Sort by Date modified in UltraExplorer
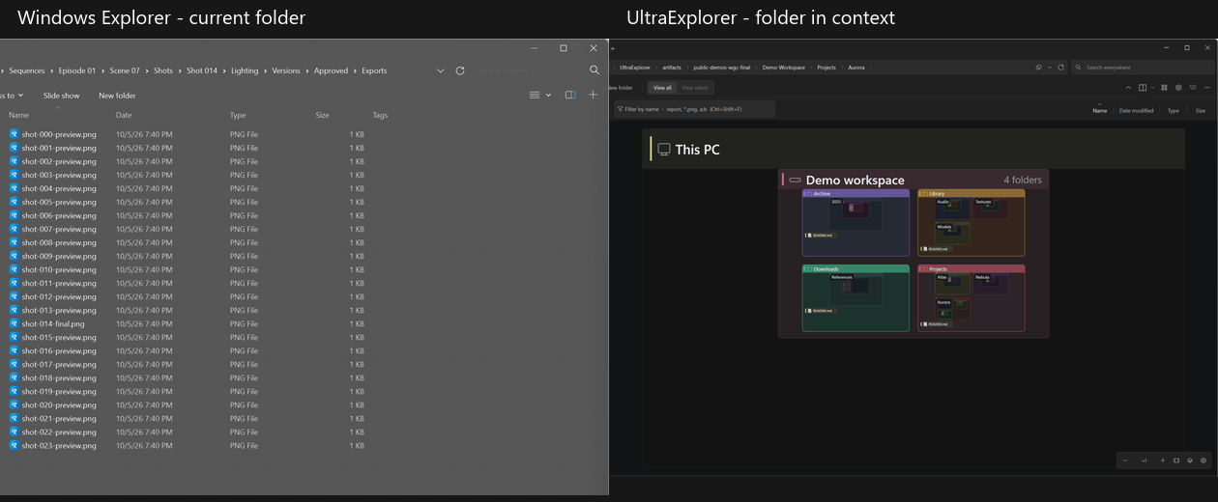 click(1136, 111)
